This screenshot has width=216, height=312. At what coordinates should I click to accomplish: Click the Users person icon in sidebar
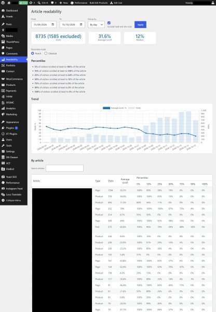coord(3,140)
